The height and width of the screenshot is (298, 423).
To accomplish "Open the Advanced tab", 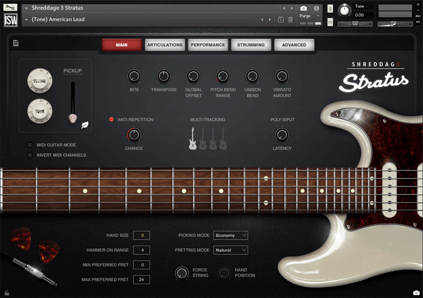I will (294, 45).
